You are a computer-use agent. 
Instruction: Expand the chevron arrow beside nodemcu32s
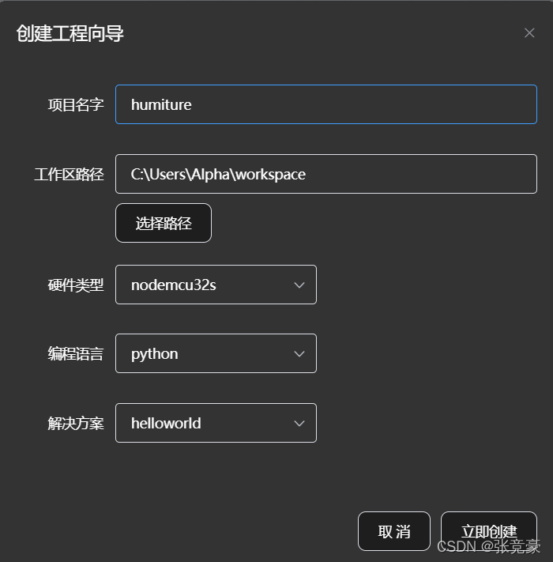click(x=299, y=285)
